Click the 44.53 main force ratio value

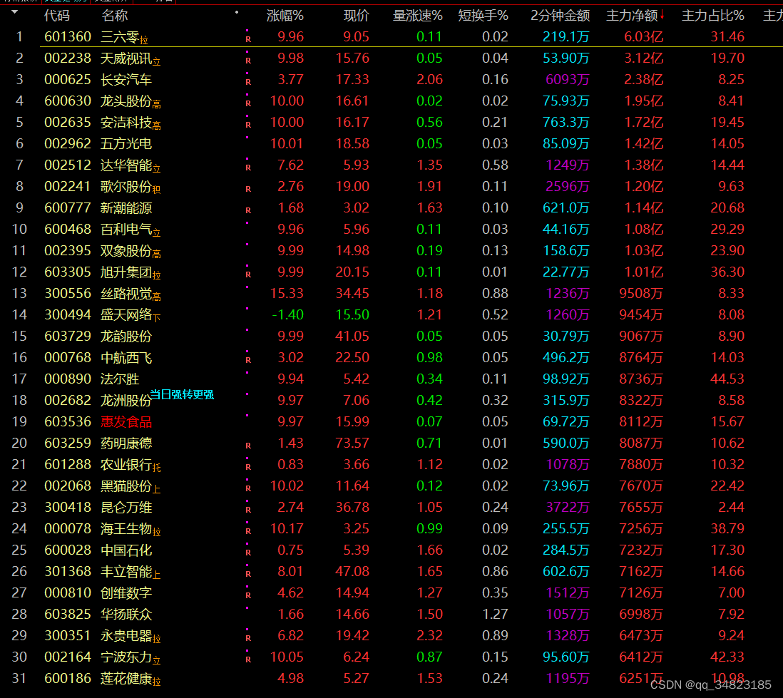click(x=727, y=379)
